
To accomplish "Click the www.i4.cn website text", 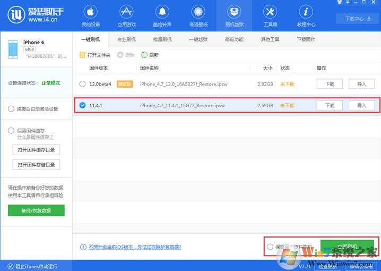I will 43,20.
